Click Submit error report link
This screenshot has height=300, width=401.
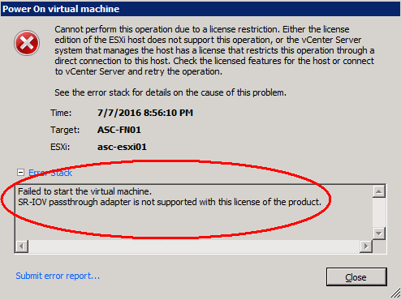pyautogui.click(x=58, y=276)
